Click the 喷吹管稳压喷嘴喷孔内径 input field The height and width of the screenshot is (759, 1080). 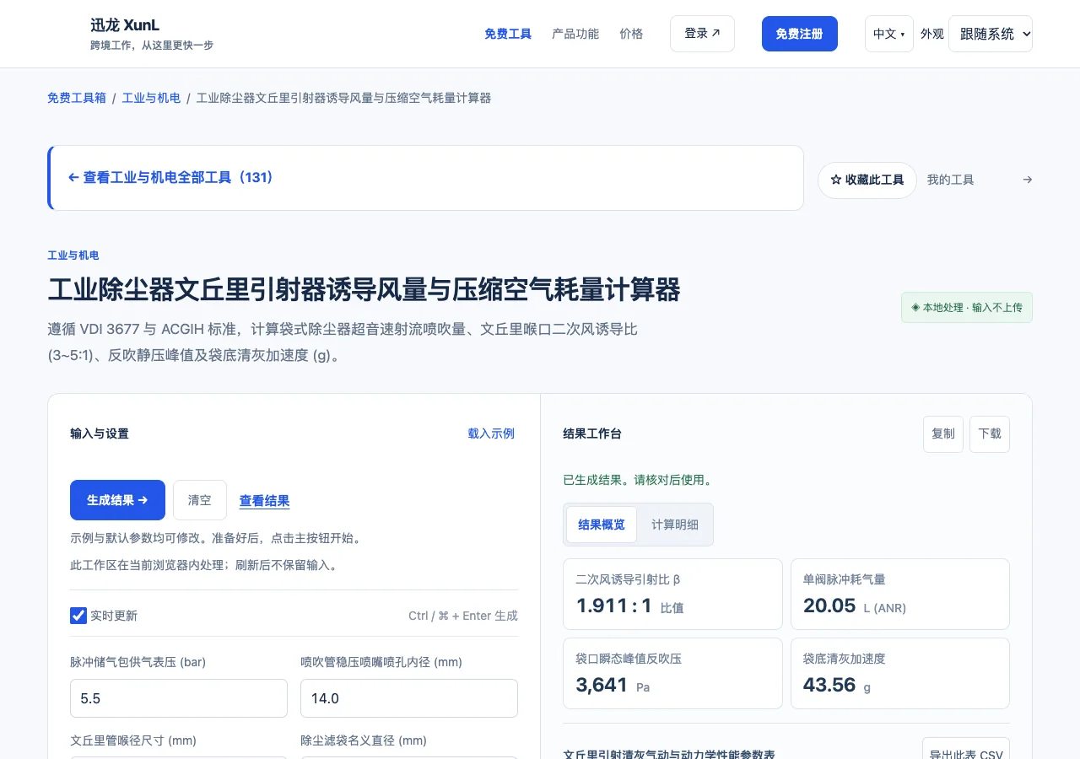tap(409, 698)
